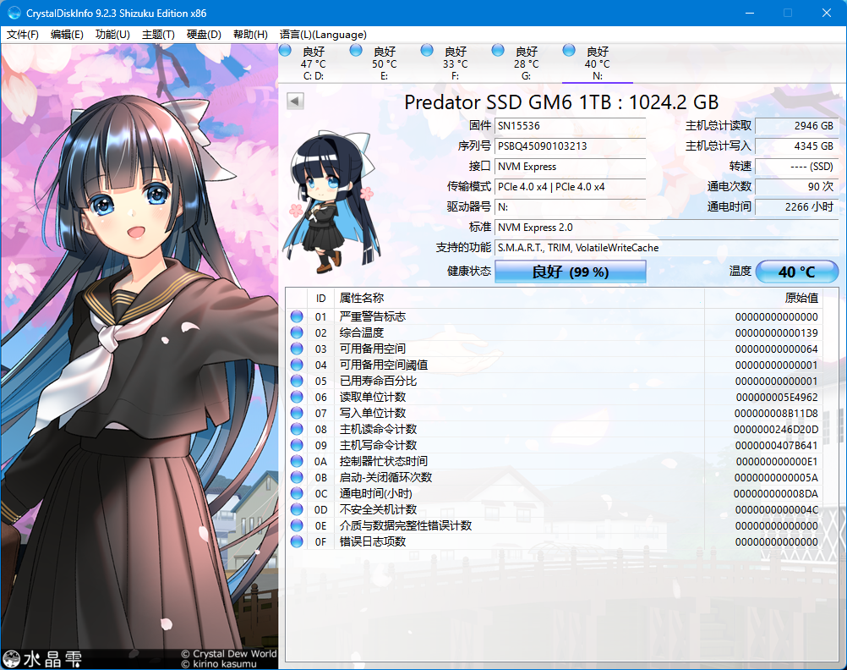The width and height of the screenshot is (847, 670).
Task: Click the blue orb for 综合温度
Action: click(297, 332)
